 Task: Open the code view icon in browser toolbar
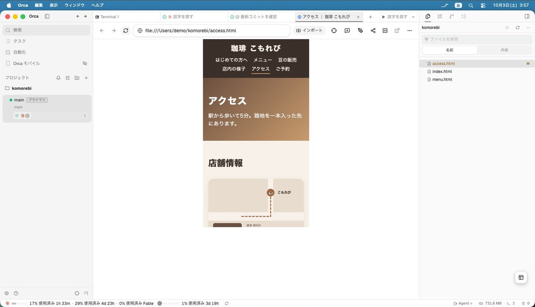point(385,30)
